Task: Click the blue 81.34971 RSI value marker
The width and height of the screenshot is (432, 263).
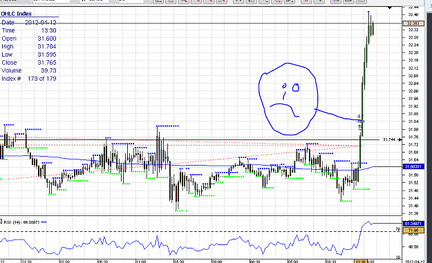Action: [x=413, y=224]
